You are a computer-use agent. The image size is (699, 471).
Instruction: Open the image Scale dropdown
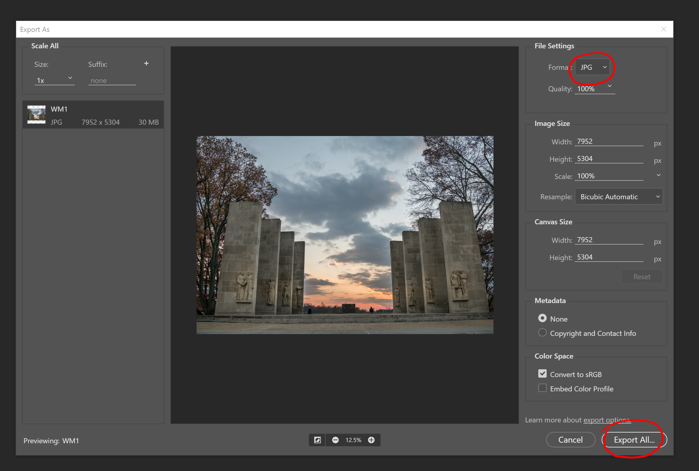tap(658, 175)
